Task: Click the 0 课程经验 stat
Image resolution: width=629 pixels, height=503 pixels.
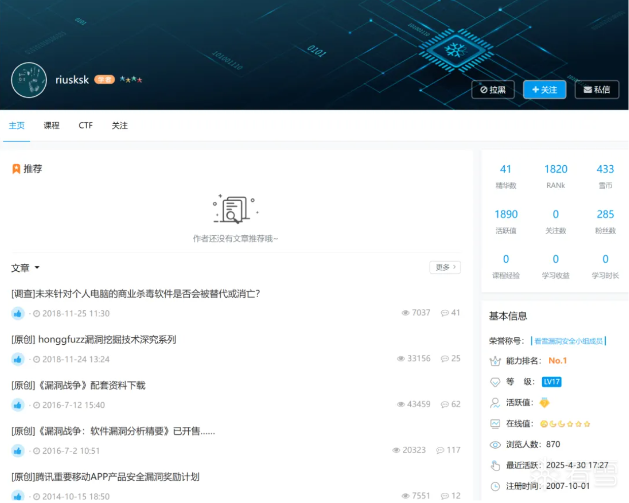Action: 506,266
